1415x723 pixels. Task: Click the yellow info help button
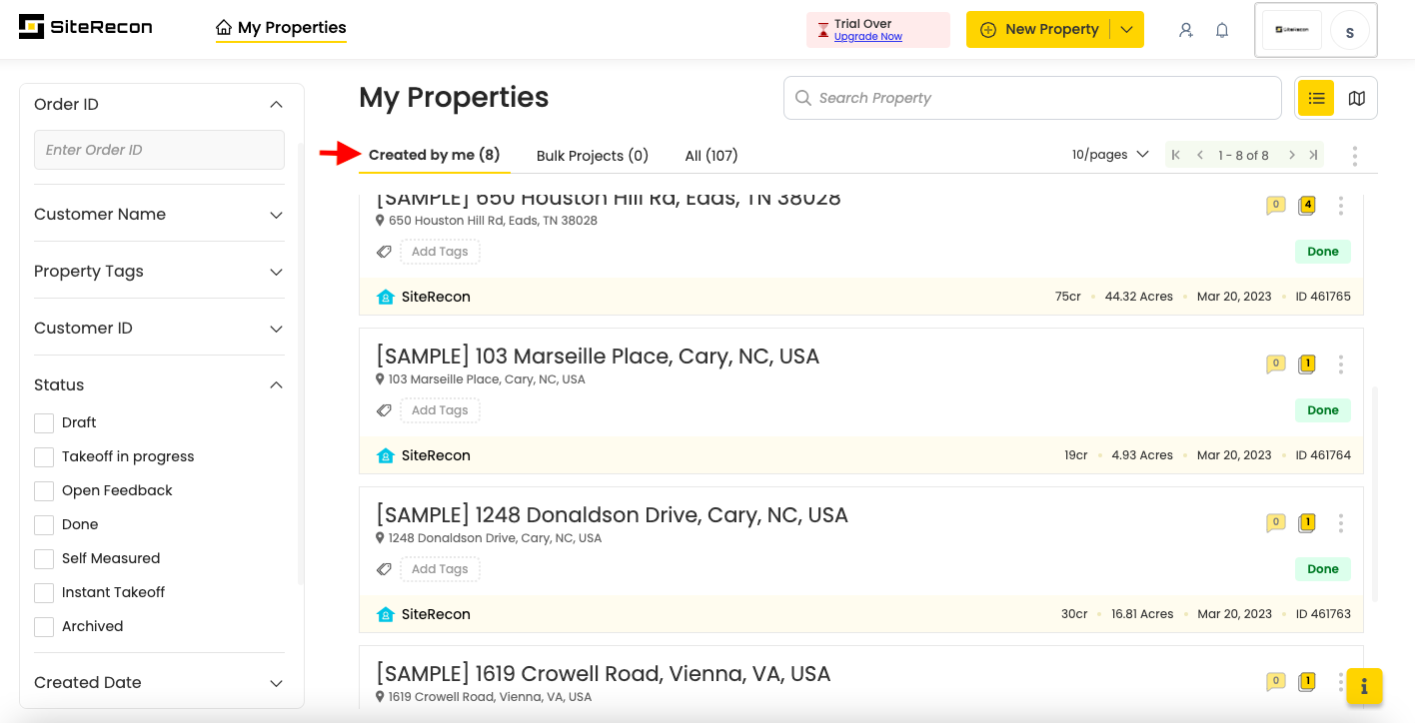1364,687
